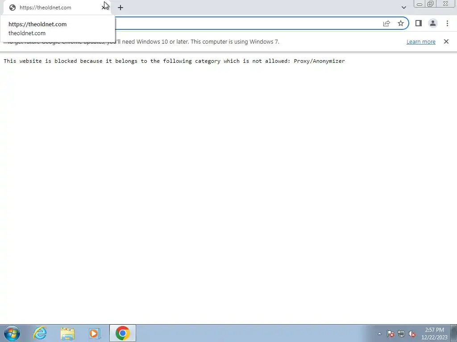Click the address bar field
Screen dimensions: 457x342
[248, 23]
